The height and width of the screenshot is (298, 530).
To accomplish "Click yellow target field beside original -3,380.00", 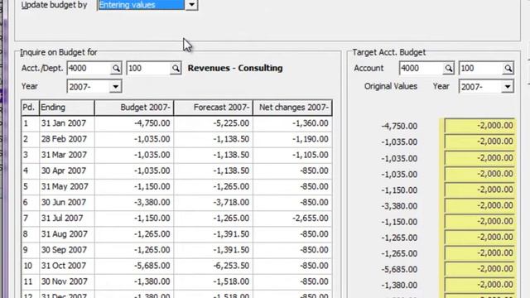I will tap(479, 205).
